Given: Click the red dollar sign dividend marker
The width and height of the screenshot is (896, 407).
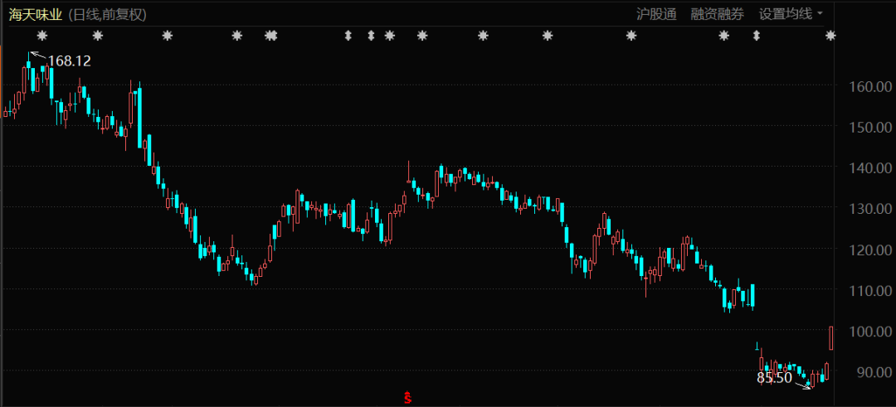Looking at the screenshot, I should [x=407, y=398].
